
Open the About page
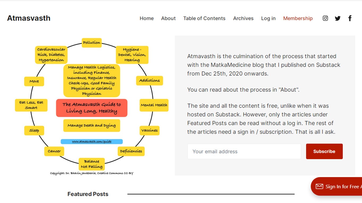(168, 18)
